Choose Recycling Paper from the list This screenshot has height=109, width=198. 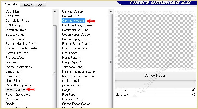tap(73, 99)
